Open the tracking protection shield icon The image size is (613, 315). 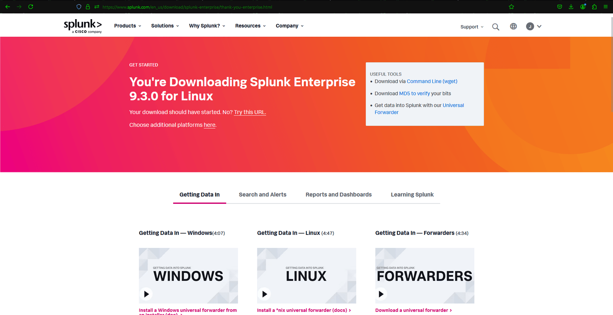(x=79, y=7)
